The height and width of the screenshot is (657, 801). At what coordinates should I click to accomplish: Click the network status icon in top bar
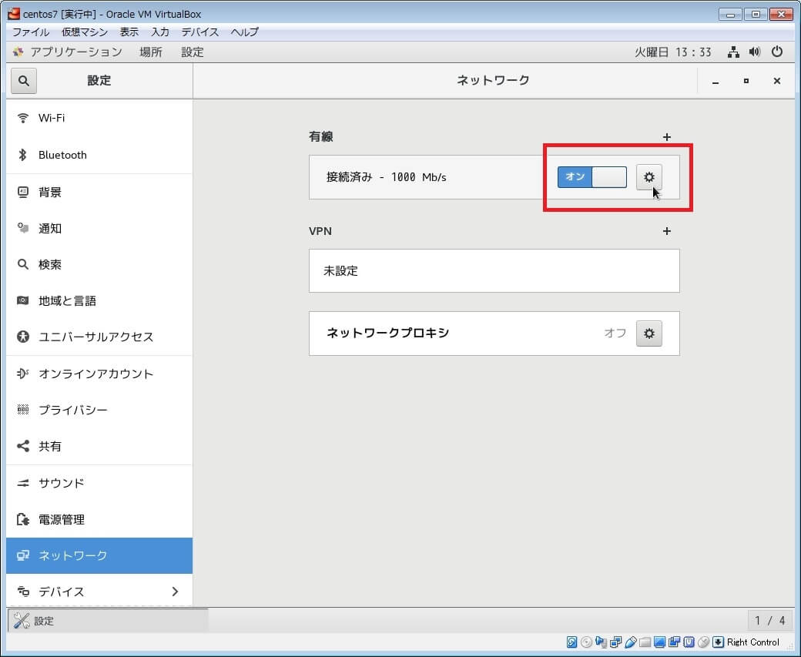pos(733,52)
